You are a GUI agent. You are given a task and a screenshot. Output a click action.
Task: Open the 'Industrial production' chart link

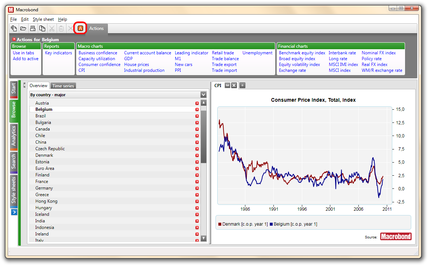[144, 70]
